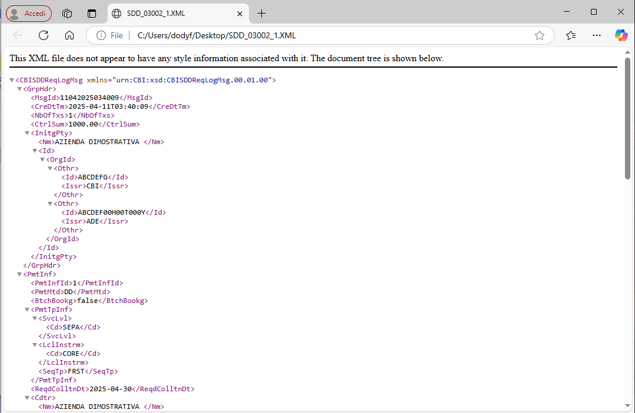Collapse the PmtInf element triangle
This screenshot has width=635, height=413.
(19, 274)
